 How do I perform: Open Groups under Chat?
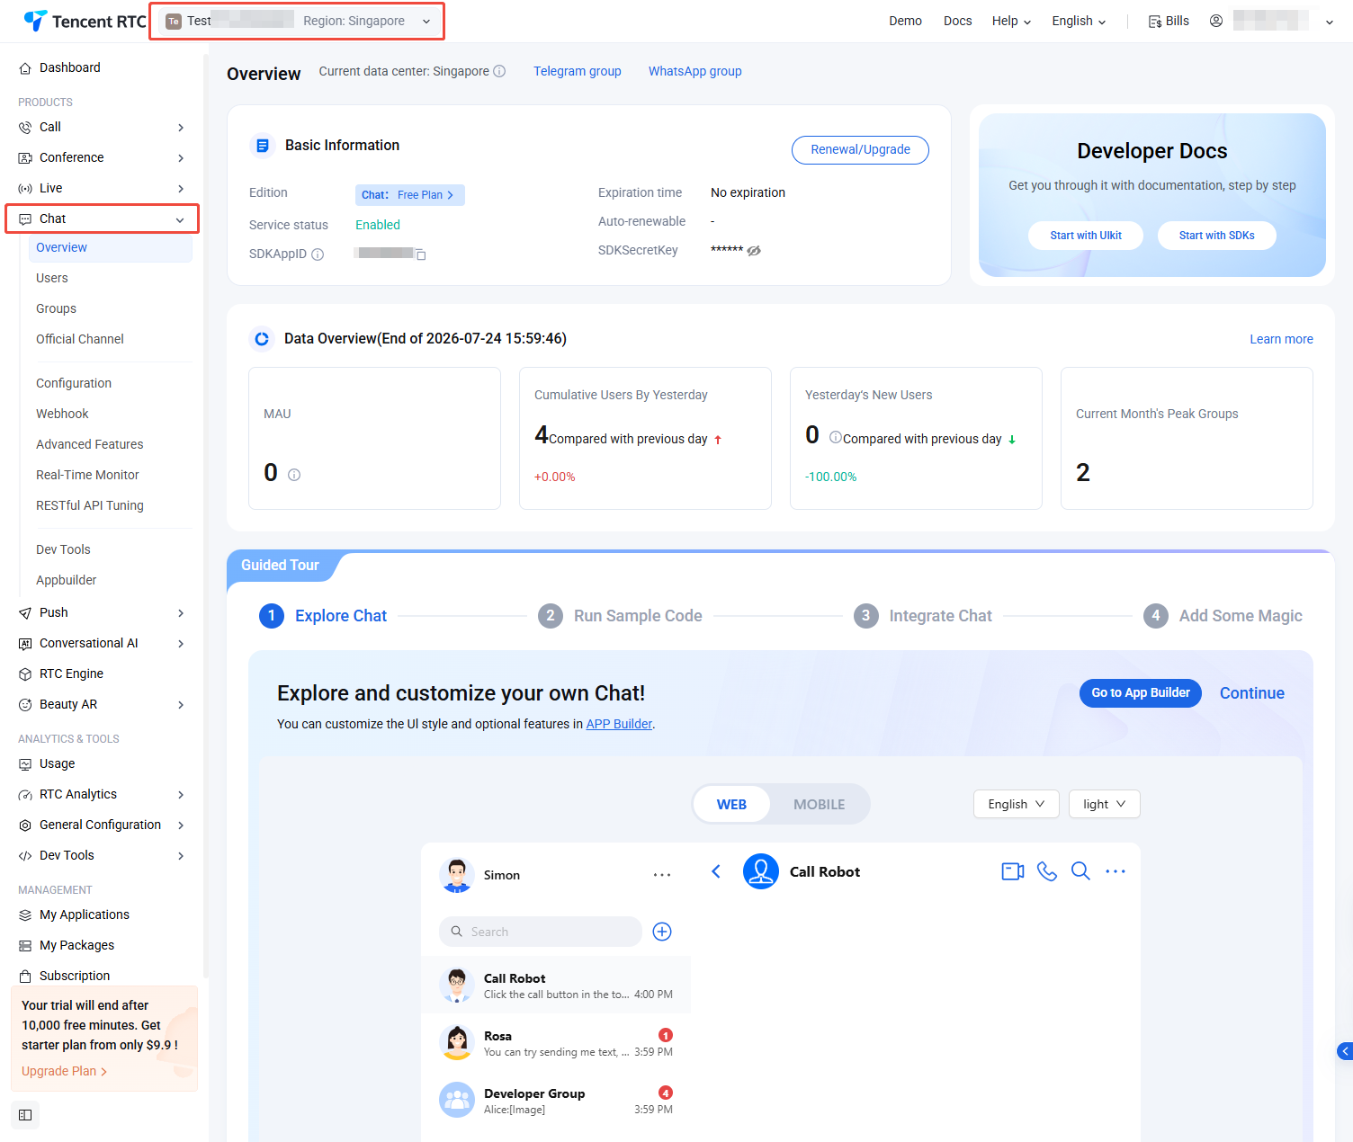click(x=56, y=308)
